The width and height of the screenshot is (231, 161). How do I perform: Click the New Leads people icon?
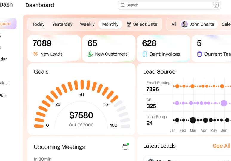pos(36,54)
